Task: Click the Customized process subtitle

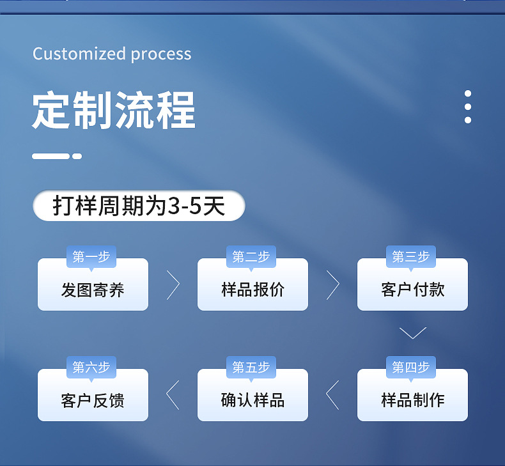Action: pos(112,54)
